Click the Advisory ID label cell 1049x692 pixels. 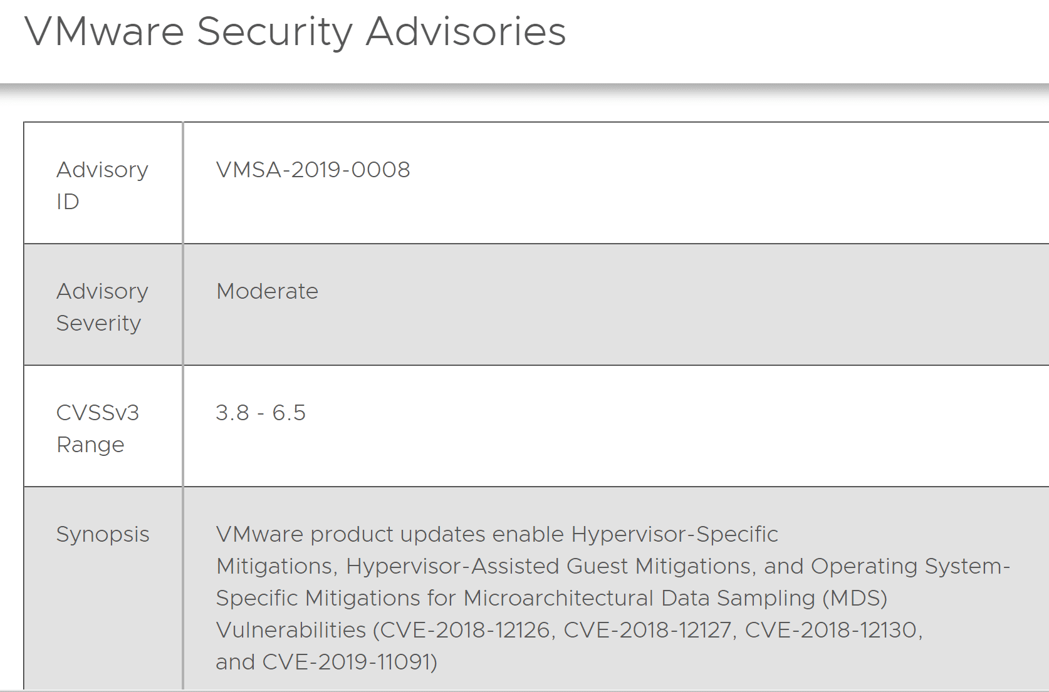point(102,185)
